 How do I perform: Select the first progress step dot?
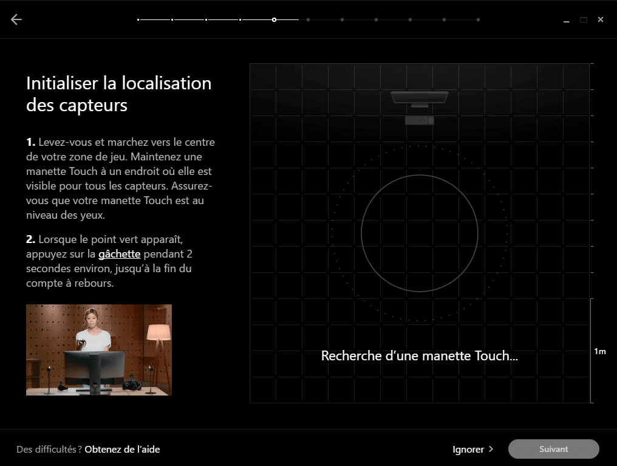point(138,20)
